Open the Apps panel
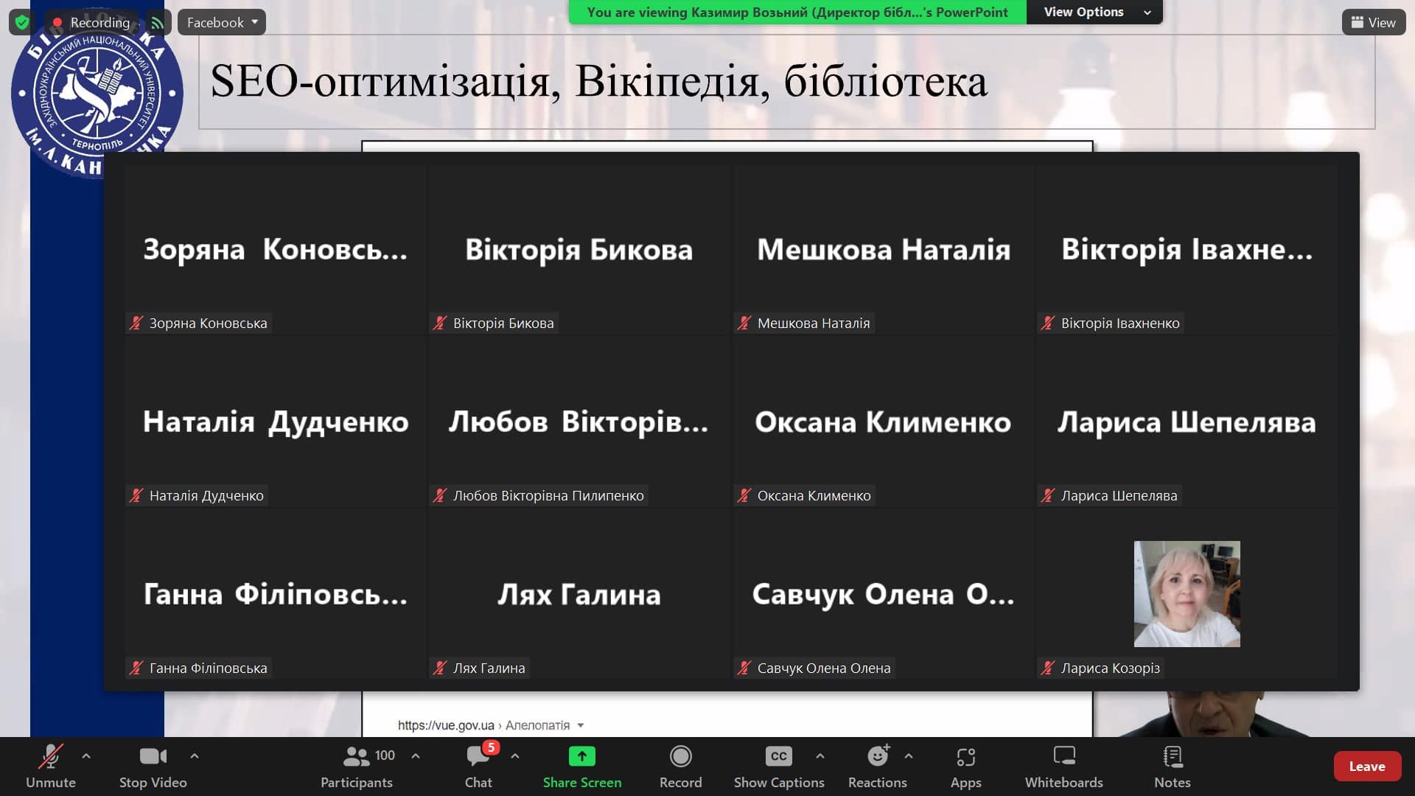 coord(965,767)
